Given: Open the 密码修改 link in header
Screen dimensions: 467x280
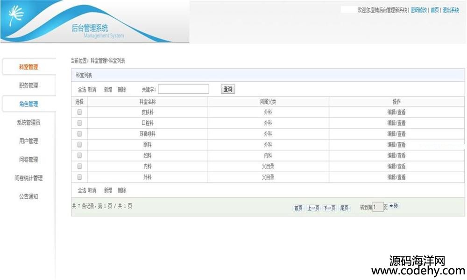Looking at the screenshot, I should pos(419,10).
